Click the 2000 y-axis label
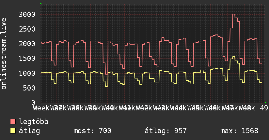269x140 pixels. (27, 44)
